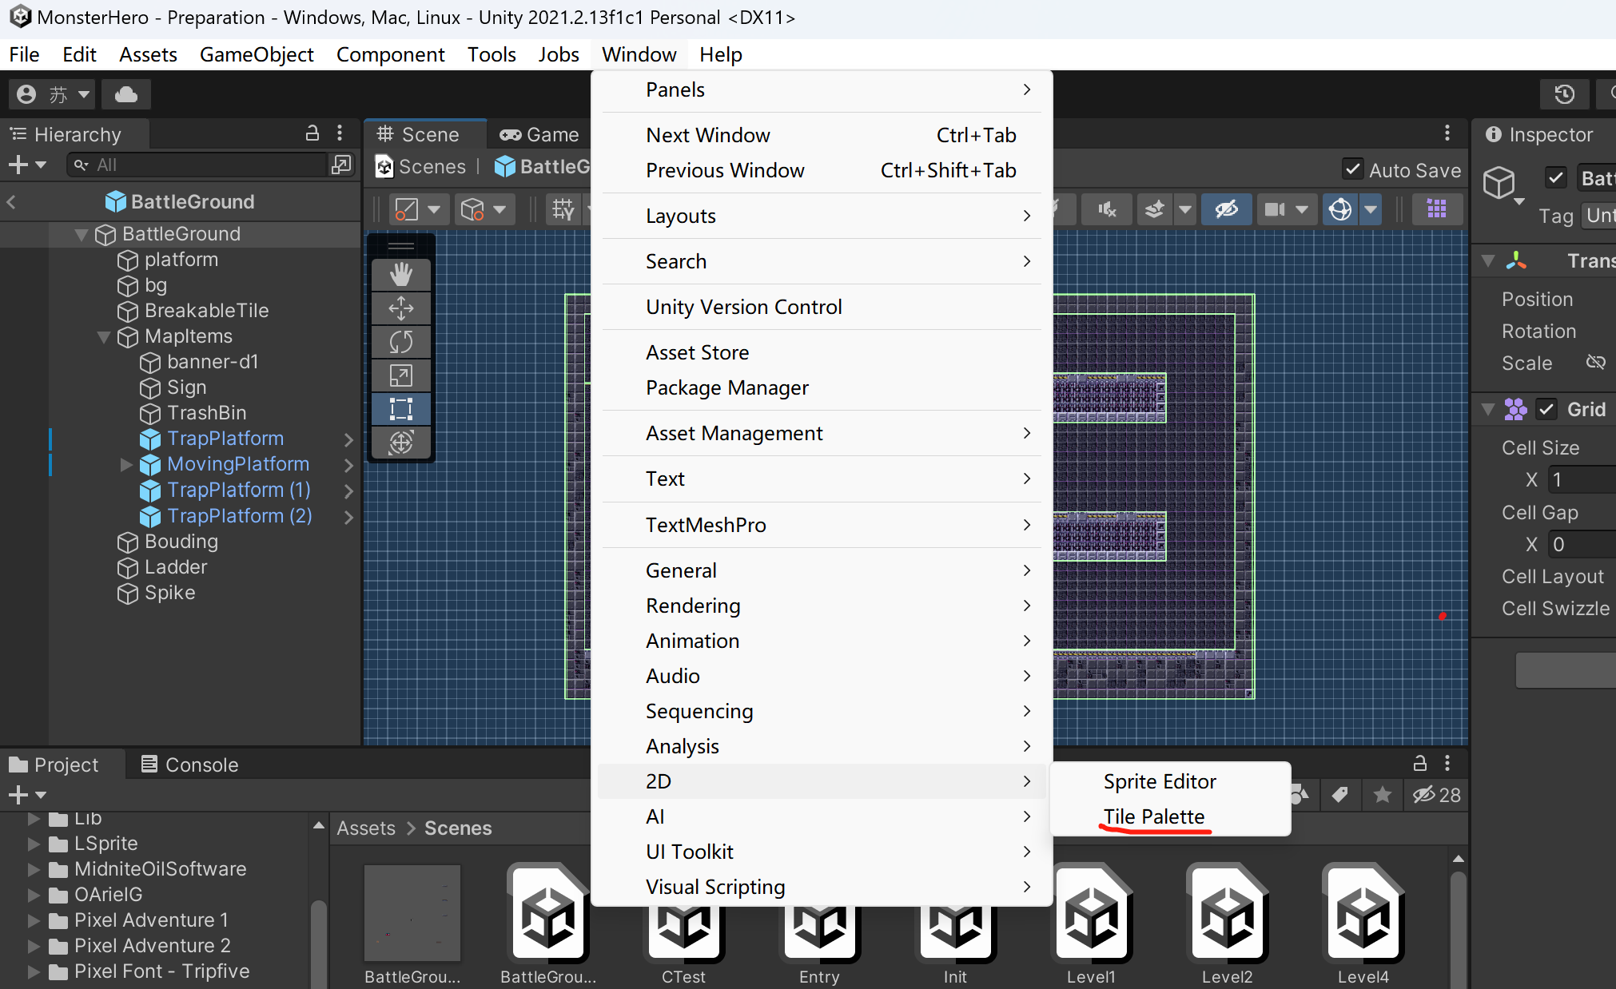Select the Rect tool in scene overlay
The image size is (1616, 989).
pos(400,409)
